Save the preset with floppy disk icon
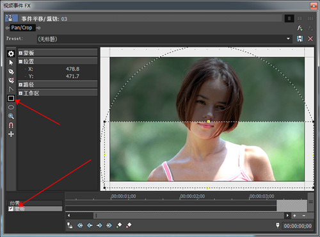The height and width of the screenshot is (237, 320). click(300, 39)
